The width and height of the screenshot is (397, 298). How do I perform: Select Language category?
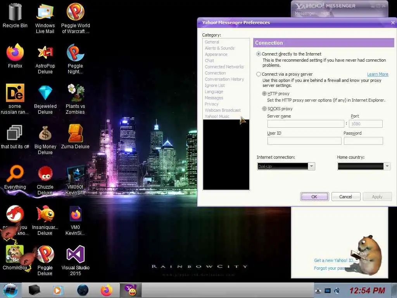click(214, 92)
